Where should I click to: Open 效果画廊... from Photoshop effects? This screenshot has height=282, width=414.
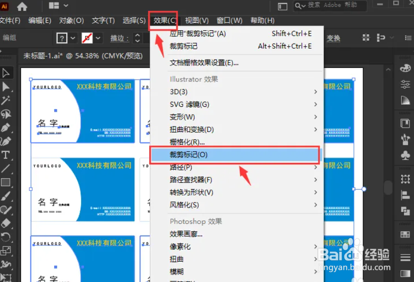(237, 234)
